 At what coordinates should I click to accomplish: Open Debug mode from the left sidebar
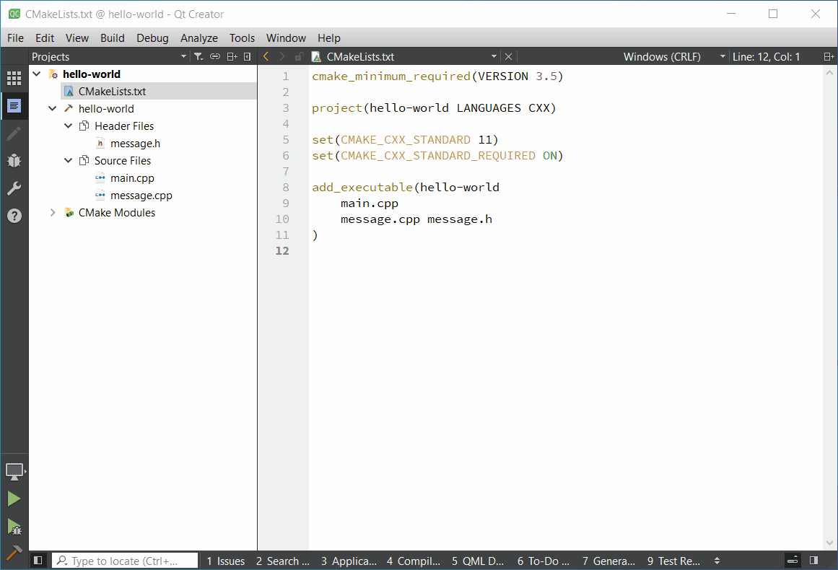point(14,161)
